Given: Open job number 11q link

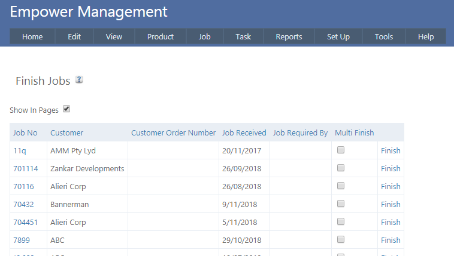Looking at the screenshot, I should click(19, 150).
